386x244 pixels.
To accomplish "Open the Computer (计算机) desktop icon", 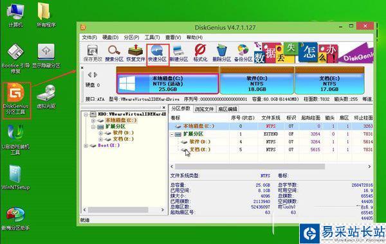I will click(x=15, y=15).
